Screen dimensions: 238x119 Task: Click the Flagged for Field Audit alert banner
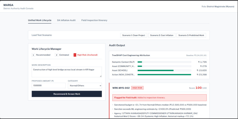click(159, 98)
